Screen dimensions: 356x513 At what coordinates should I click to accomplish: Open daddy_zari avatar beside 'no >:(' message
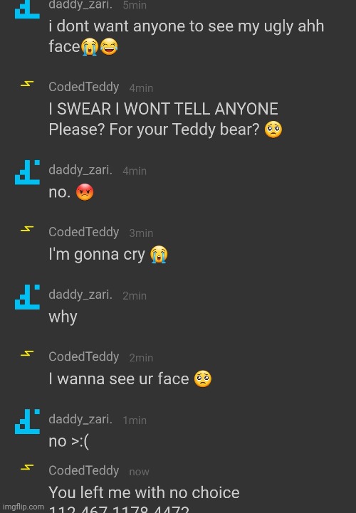pos(27,421)
